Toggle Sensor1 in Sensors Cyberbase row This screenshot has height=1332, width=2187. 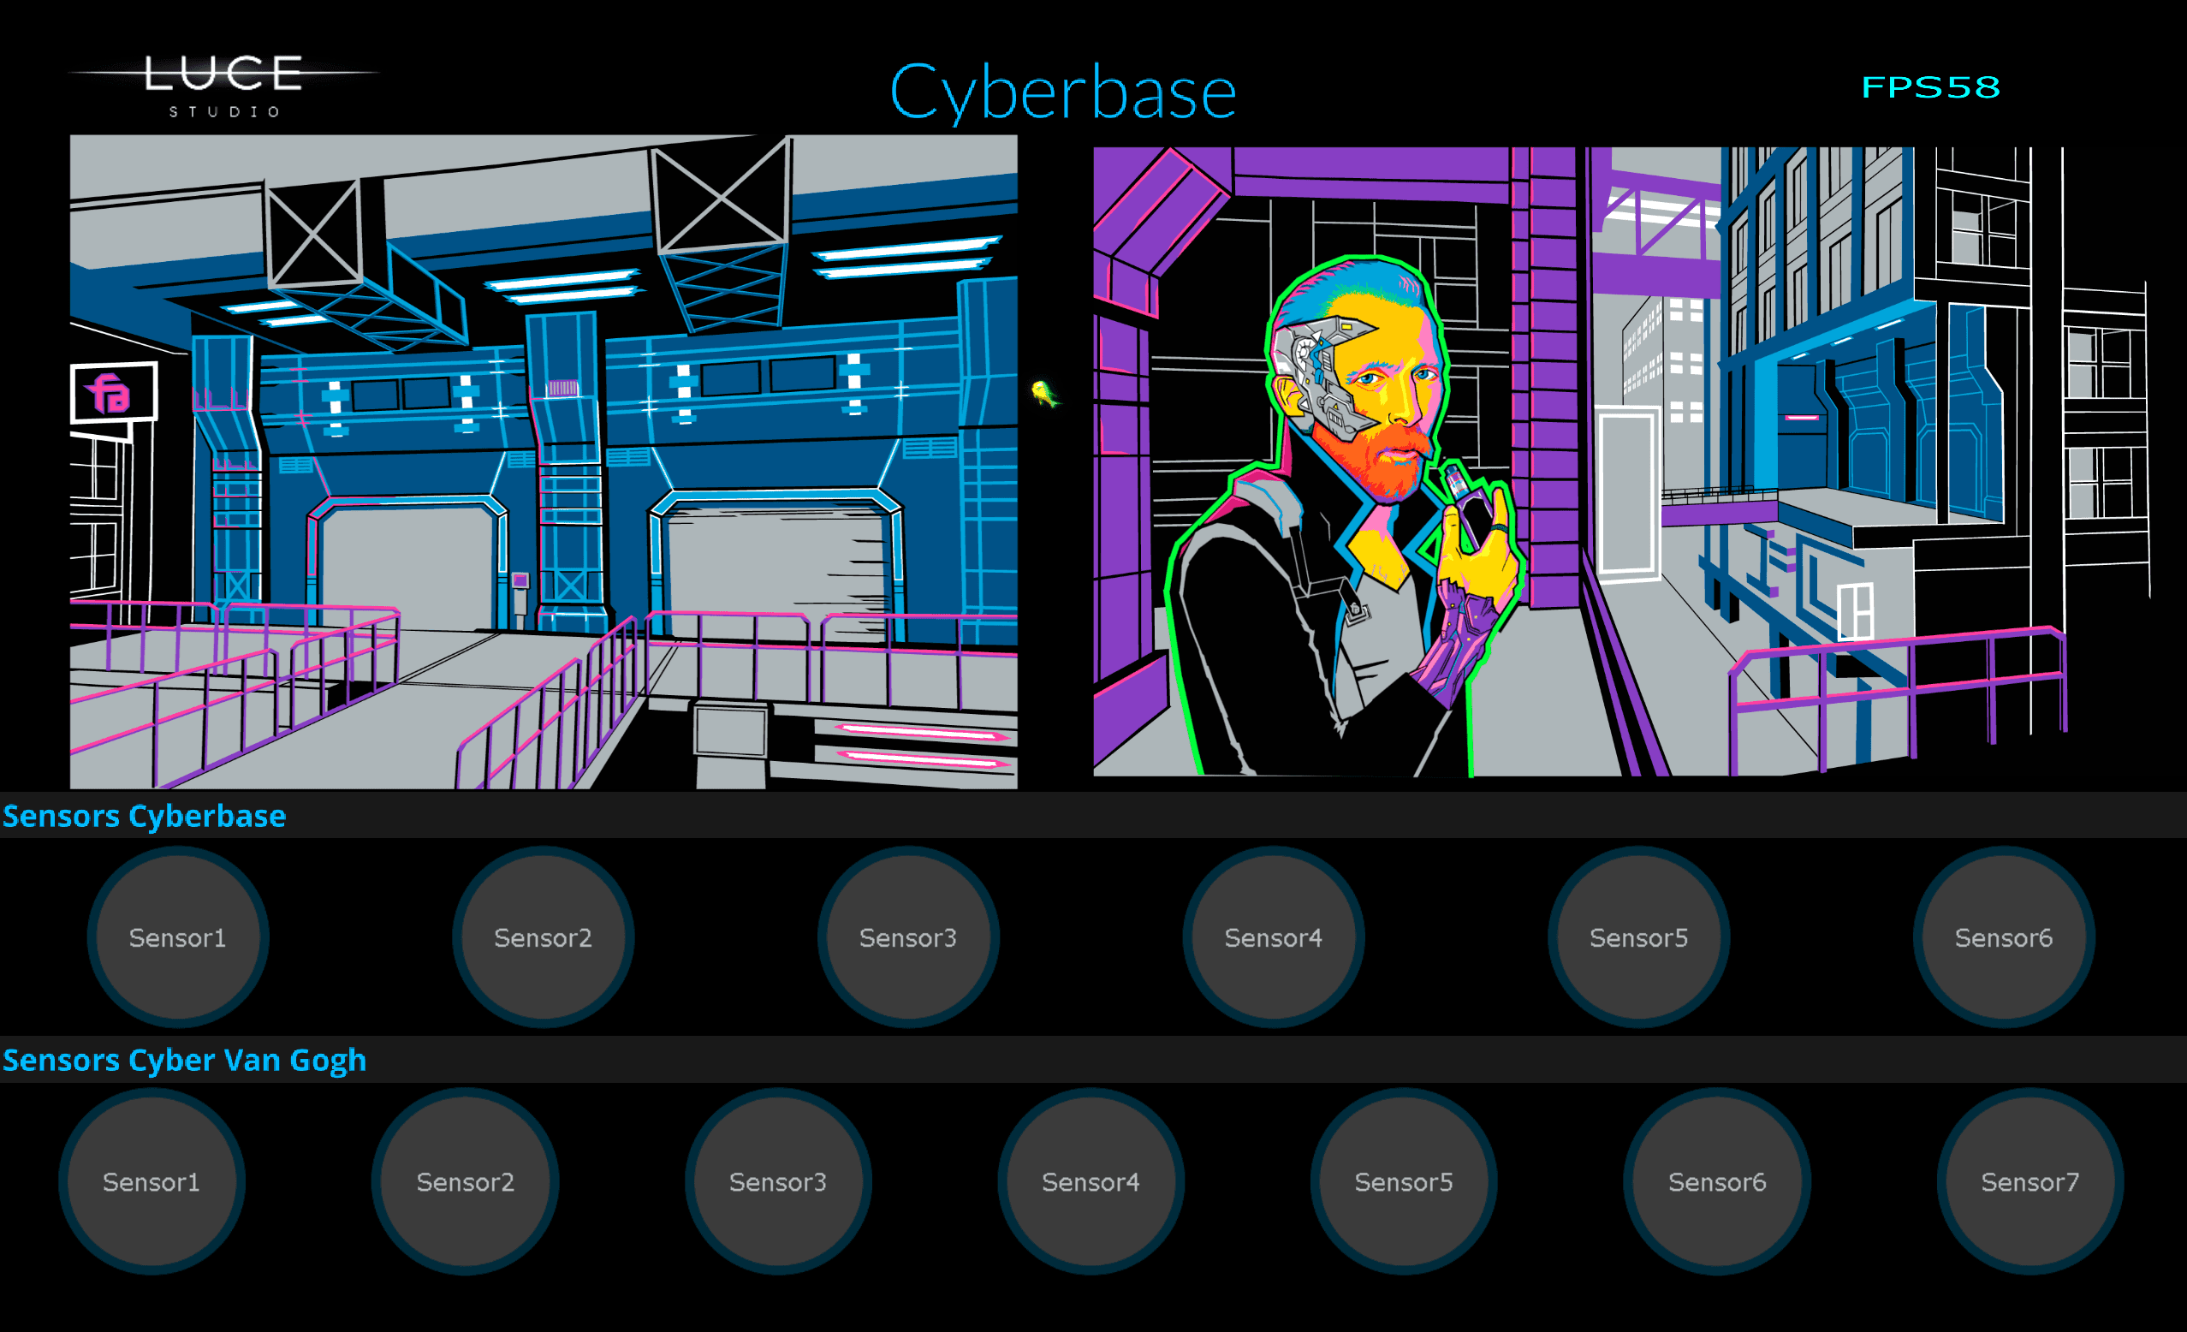(177, 937)
